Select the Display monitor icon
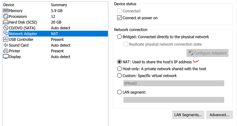 tap(6, 57)
